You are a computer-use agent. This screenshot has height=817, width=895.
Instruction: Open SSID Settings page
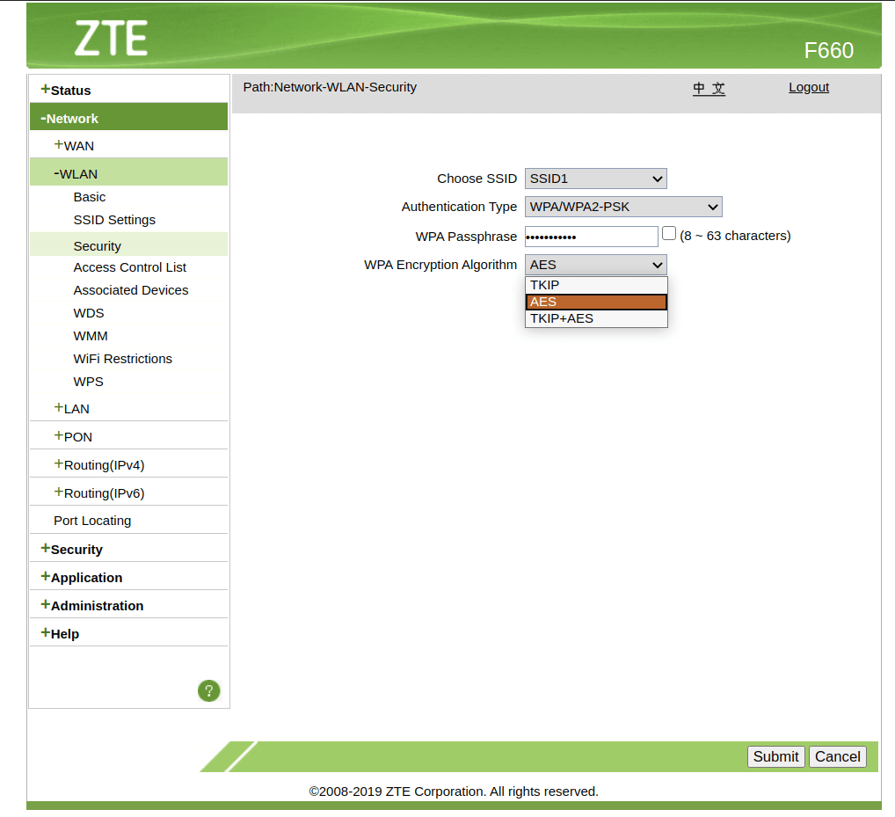pyautogui.click(x=114, y=220)
